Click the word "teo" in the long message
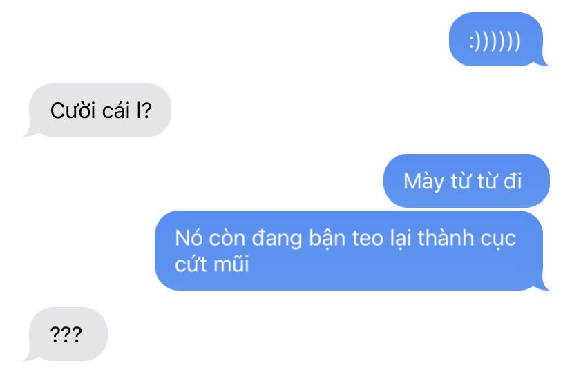Viewport: 572px width, 372px height. coord(368,239)
